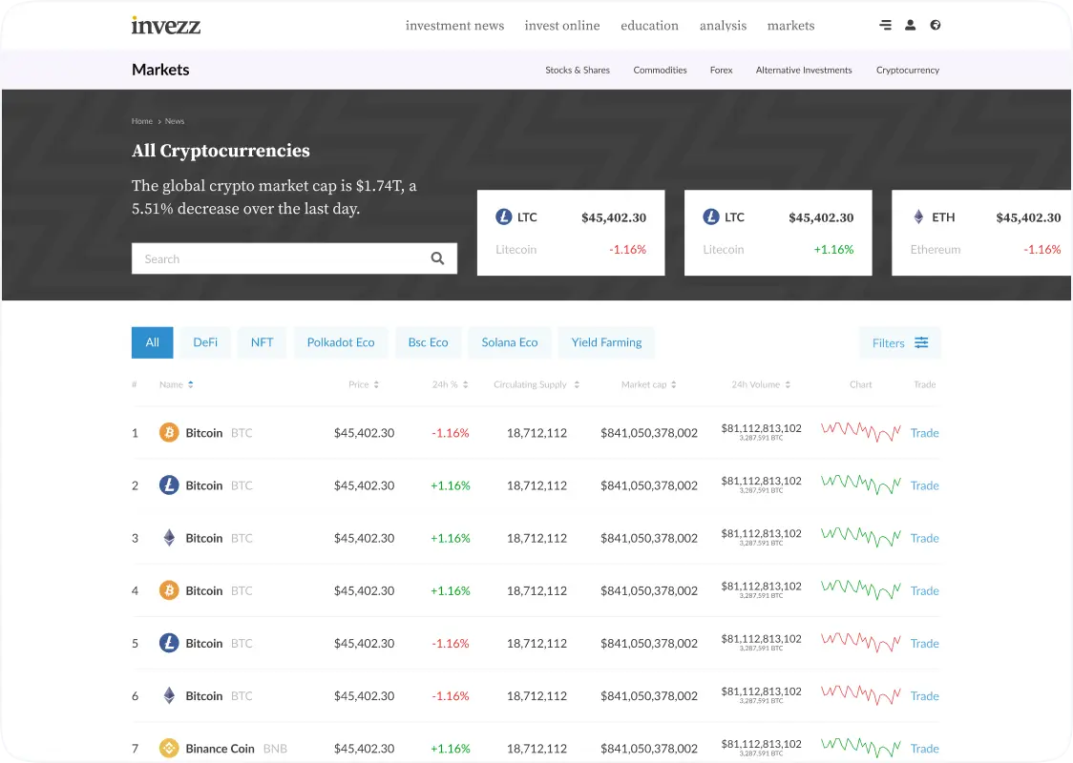Open the globe language icon
Image resolution: width=1073 pixels, height=763 pixels.
tap(936, 26)
